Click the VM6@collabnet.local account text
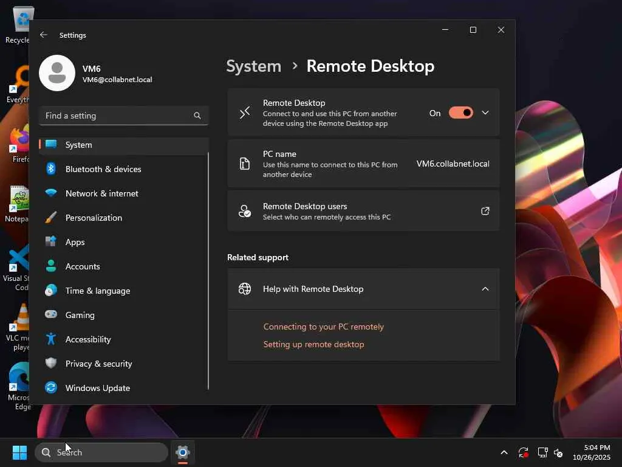This screenshot has height=467, width=622. [x=117, y=80]
